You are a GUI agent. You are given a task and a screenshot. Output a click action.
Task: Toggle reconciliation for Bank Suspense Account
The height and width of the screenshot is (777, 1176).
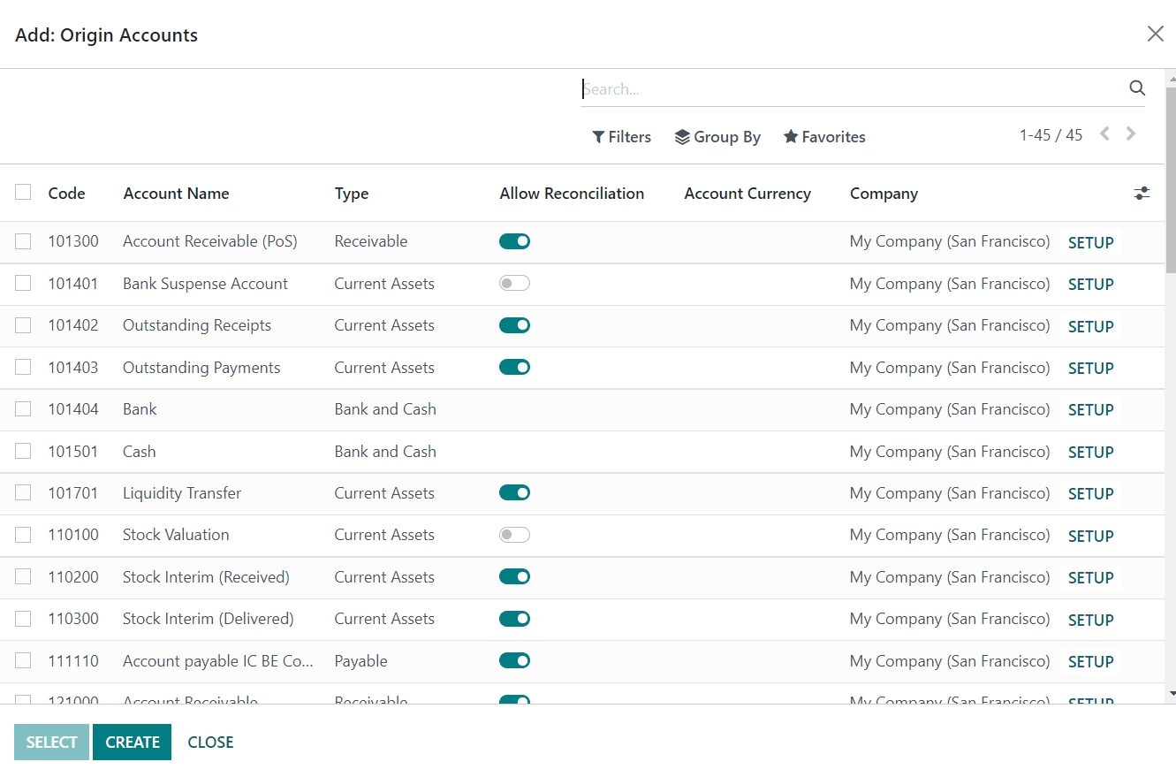click(x=514, y=284)
